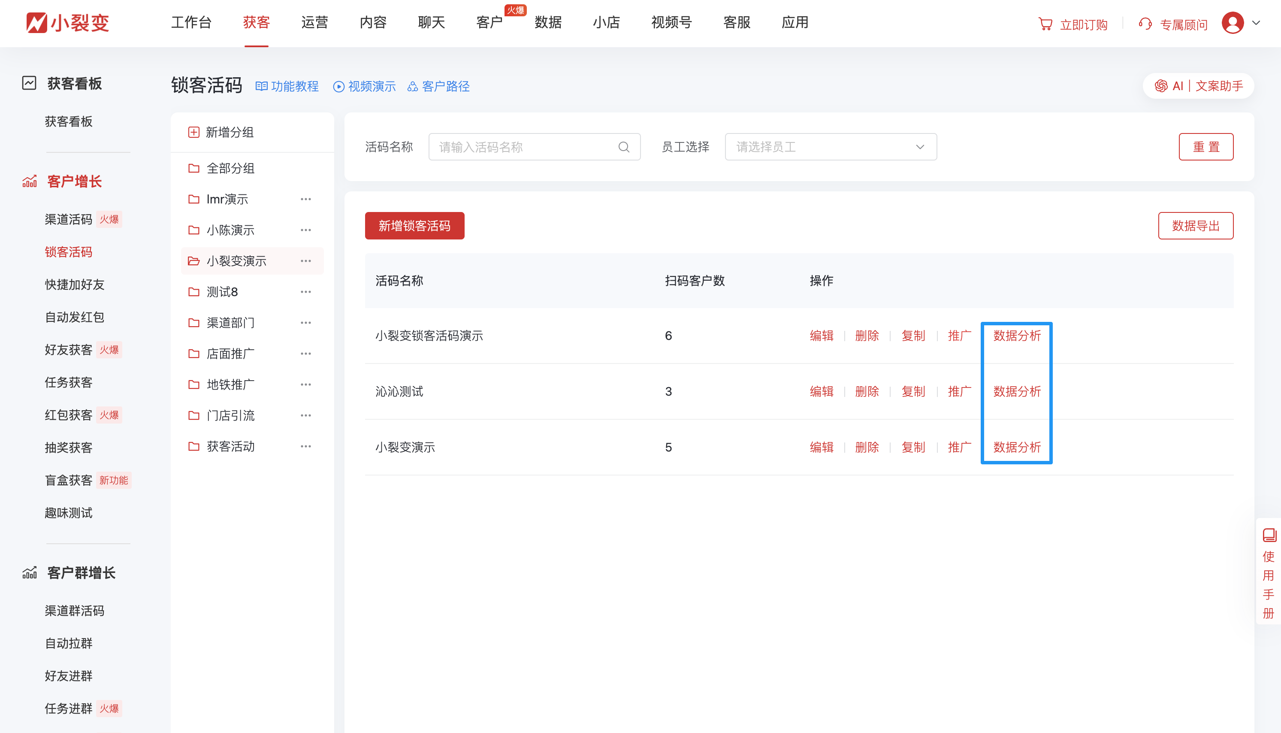Click the headset 专属顾问 icon
This screenshot has width=1281, height=733.
click(1145, 24)
